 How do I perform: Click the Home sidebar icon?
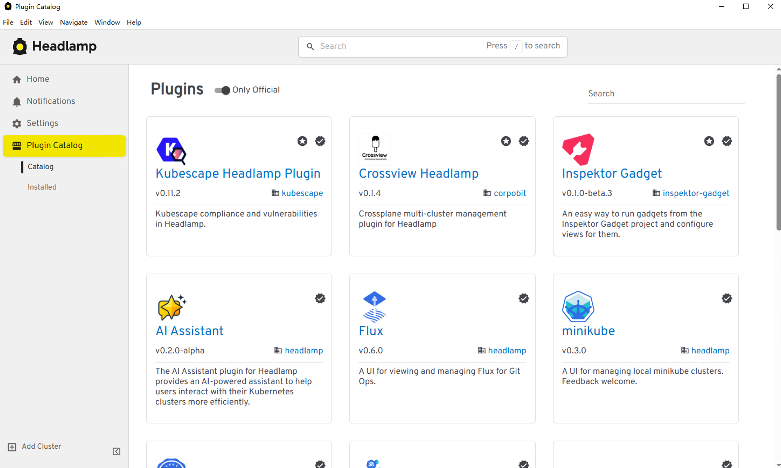(17, 79)
